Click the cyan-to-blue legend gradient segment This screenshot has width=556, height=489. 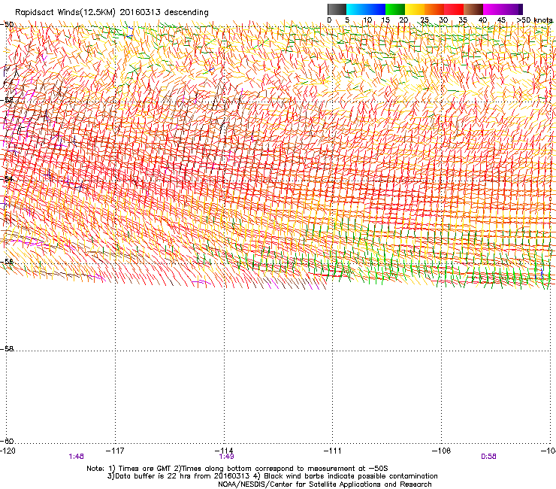coord(366,9)
